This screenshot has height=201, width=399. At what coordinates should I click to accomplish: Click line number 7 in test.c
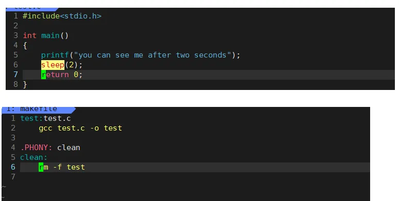click(x=16, y=75)
